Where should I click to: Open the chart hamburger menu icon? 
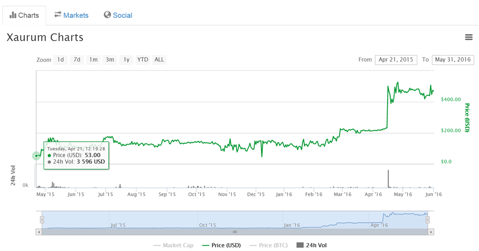pos(469,37)
